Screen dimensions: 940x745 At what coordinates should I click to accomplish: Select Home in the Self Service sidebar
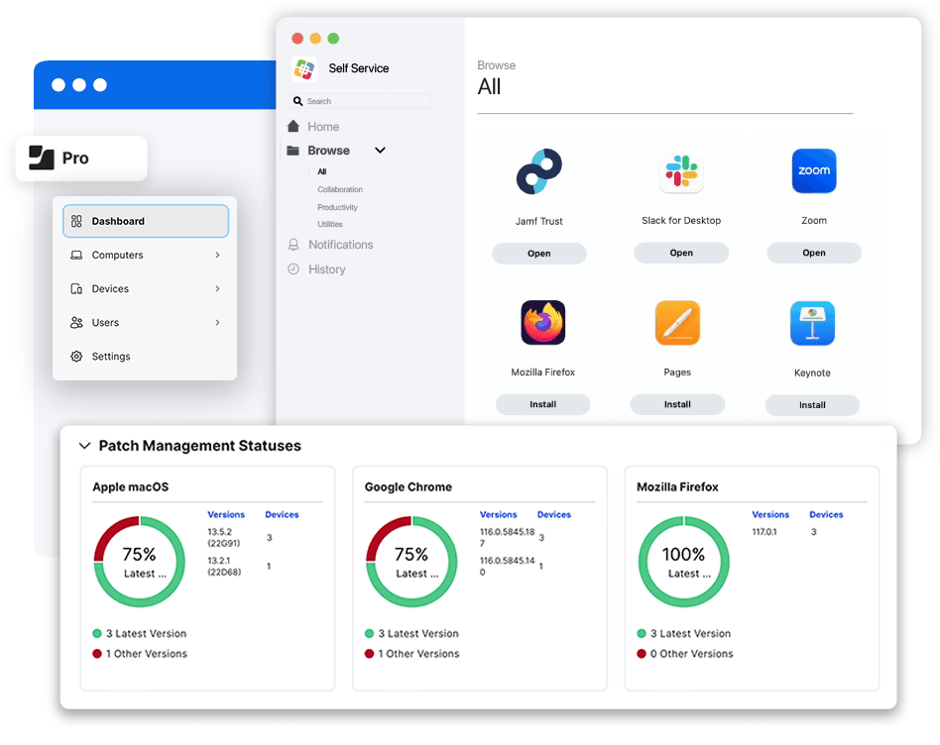pyautogui.click(x=321, y=126)
